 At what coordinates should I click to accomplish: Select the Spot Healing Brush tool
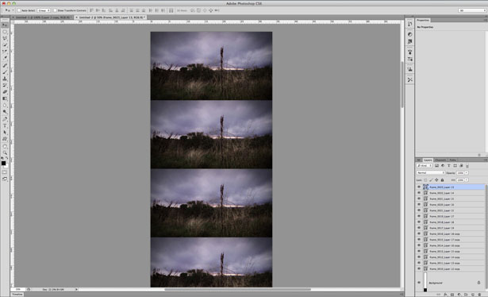point(5,65)
